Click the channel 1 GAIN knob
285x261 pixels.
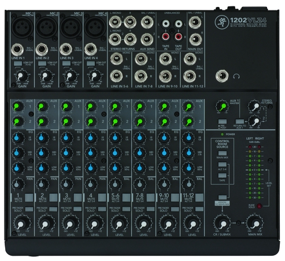(x=21, y=76)
